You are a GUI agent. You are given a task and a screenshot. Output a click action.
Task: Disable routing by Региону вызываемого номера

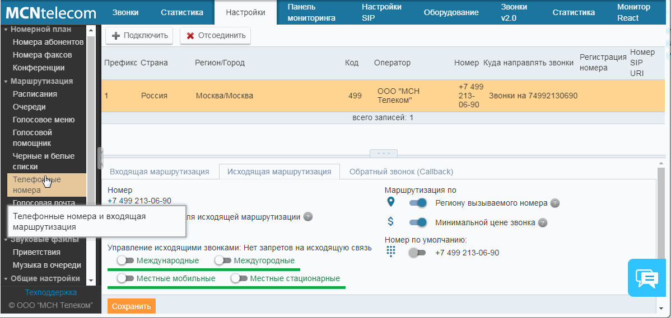point(418,203)
